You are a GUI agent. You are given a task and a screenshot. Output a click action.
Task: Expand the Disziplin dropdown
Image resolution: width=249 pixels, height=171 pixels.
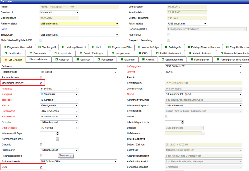tap(59, 122)
